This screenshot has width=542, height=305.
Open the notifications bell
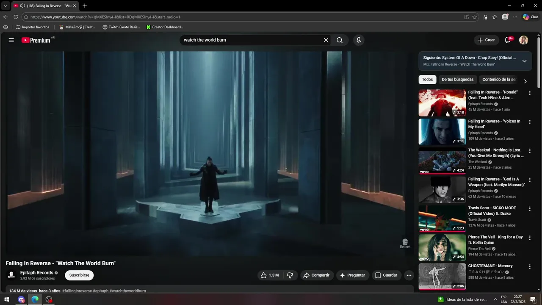[508, 40]
